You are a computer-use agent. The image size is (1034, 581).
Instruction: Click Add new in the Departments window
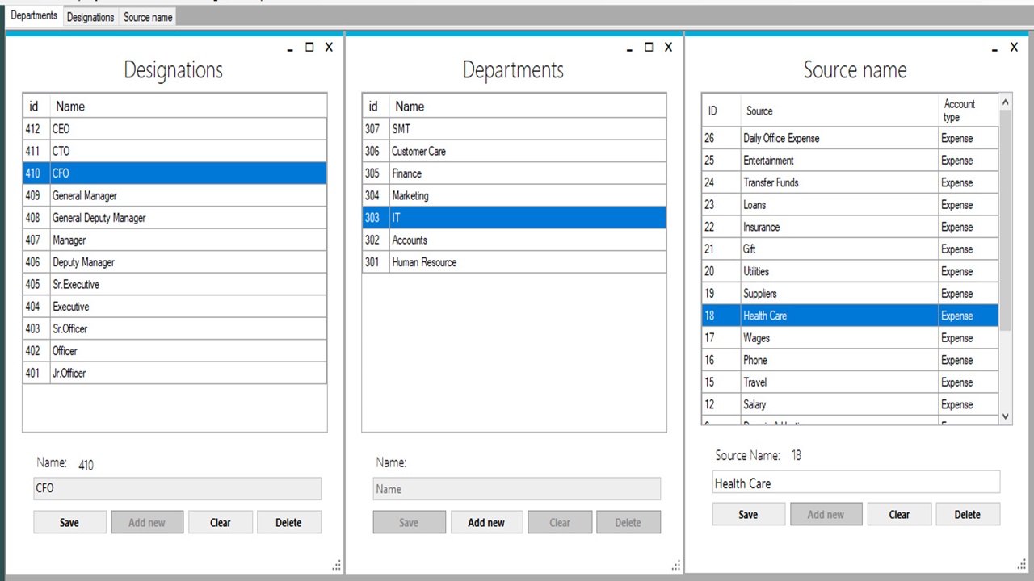coord(485,522)
